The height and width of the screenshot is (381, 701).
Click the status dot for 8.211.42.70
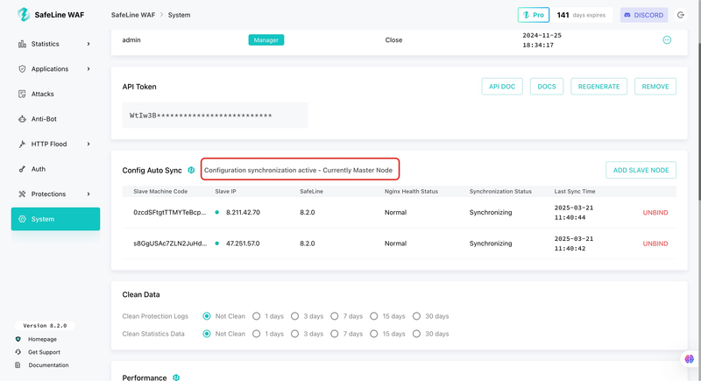[216, 212]
